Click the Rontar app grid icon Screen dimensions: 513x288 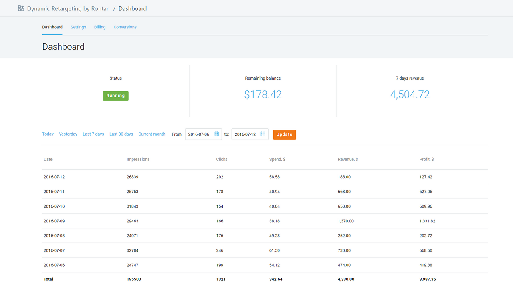point(20,8)
